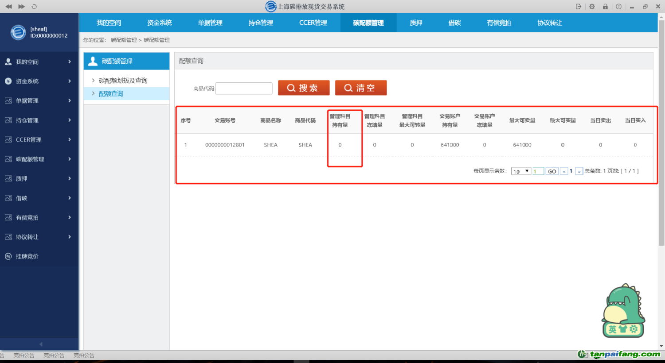Click the lock screen padlock icon
665x363 pixels.
605,7
